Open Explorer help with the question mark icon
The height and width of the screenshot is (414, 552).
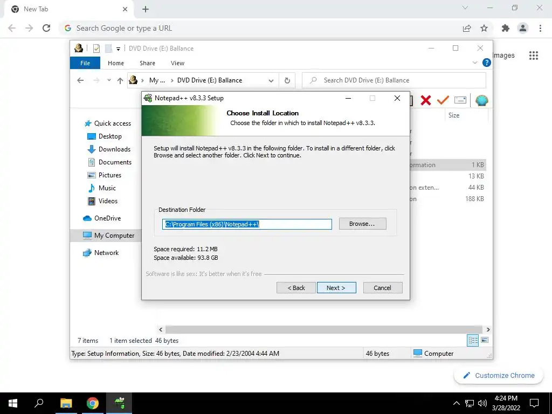pyautogui.click(x=487, y=63)
